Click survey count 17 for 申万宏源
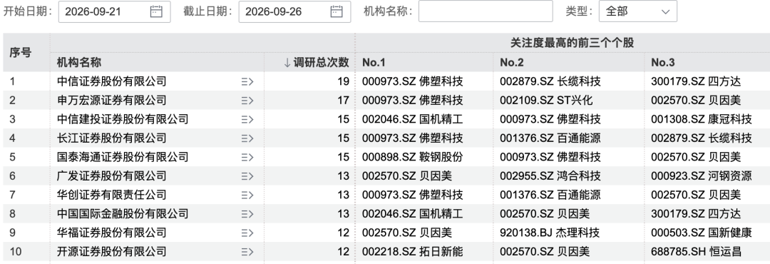Image resolution: width=770 pixels, height=264 pixels. click(x=343, y=101)
